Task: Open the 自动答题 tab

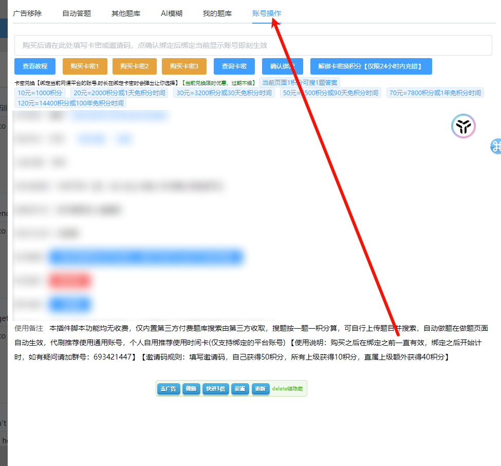Action: pos(77,13)
